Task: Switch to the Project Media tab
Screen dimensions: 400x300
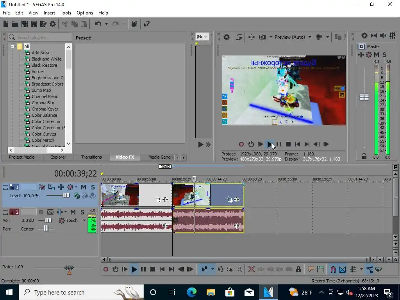Action: pos(22,157)
